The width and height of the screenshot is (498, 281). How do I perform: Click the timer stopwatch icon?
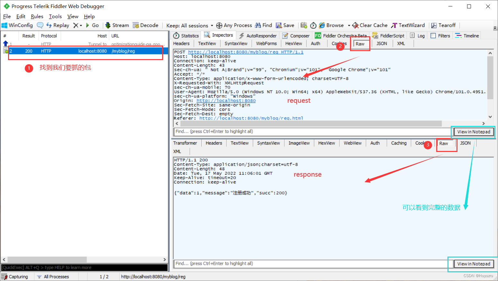point(313,25)
